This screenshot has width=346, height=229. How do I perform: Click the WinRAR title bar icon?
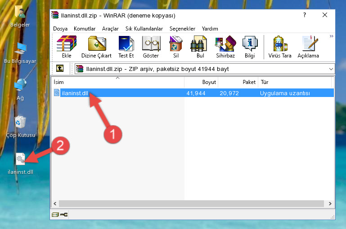(x=55, y=15)
